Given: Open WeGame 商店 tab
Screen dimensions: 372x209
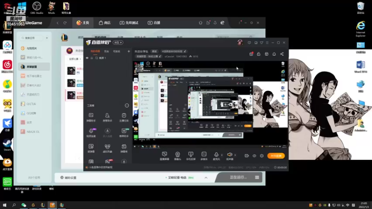Looking at the screenshot, I should 105,23.
